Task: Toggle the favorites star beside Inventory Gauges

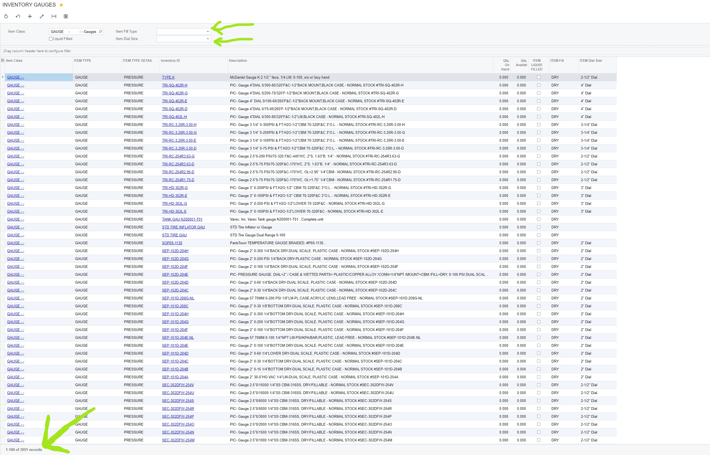Action: click(61, 5)
